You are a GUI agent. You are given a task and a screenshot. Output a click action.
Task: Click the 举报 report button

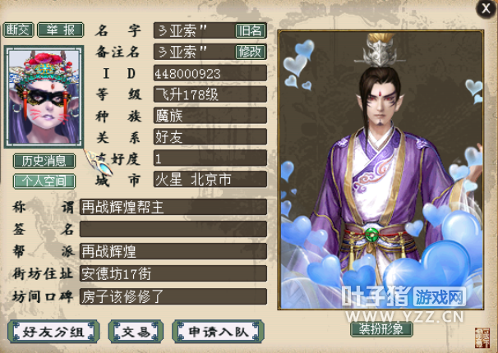tap(60, 30)
